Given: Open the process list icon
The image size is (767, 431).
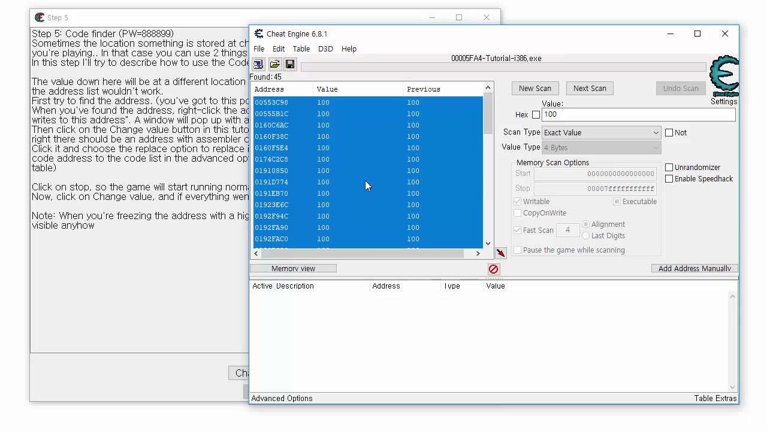Looking at the screenshot, I should point(258,64).
